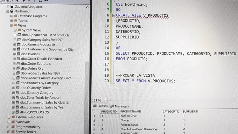Click the V_PRODUCTOS name on line 8
Viewport: 238px width, 134px height.
pyautogui.click(x=156, y=15)
